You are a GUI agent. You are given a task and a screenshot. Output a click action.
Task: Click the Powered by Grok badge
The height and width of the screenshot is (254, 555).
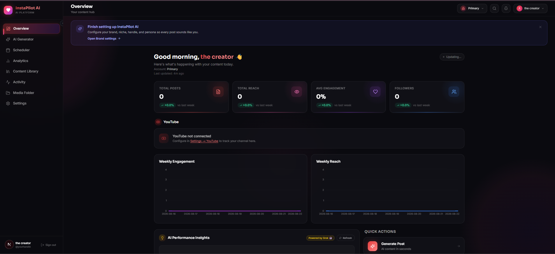tap(320, 238)
